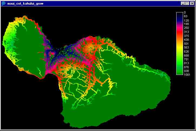Click the magenta legend color band
The width and height of the screenshot is (196, 131).
tap(180, 27)
